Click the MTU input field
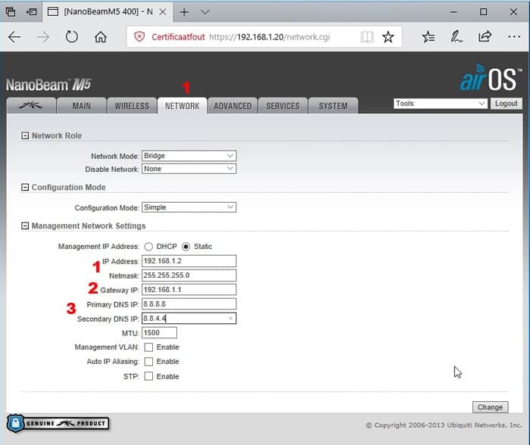530x445 pixels. point(159,333)
